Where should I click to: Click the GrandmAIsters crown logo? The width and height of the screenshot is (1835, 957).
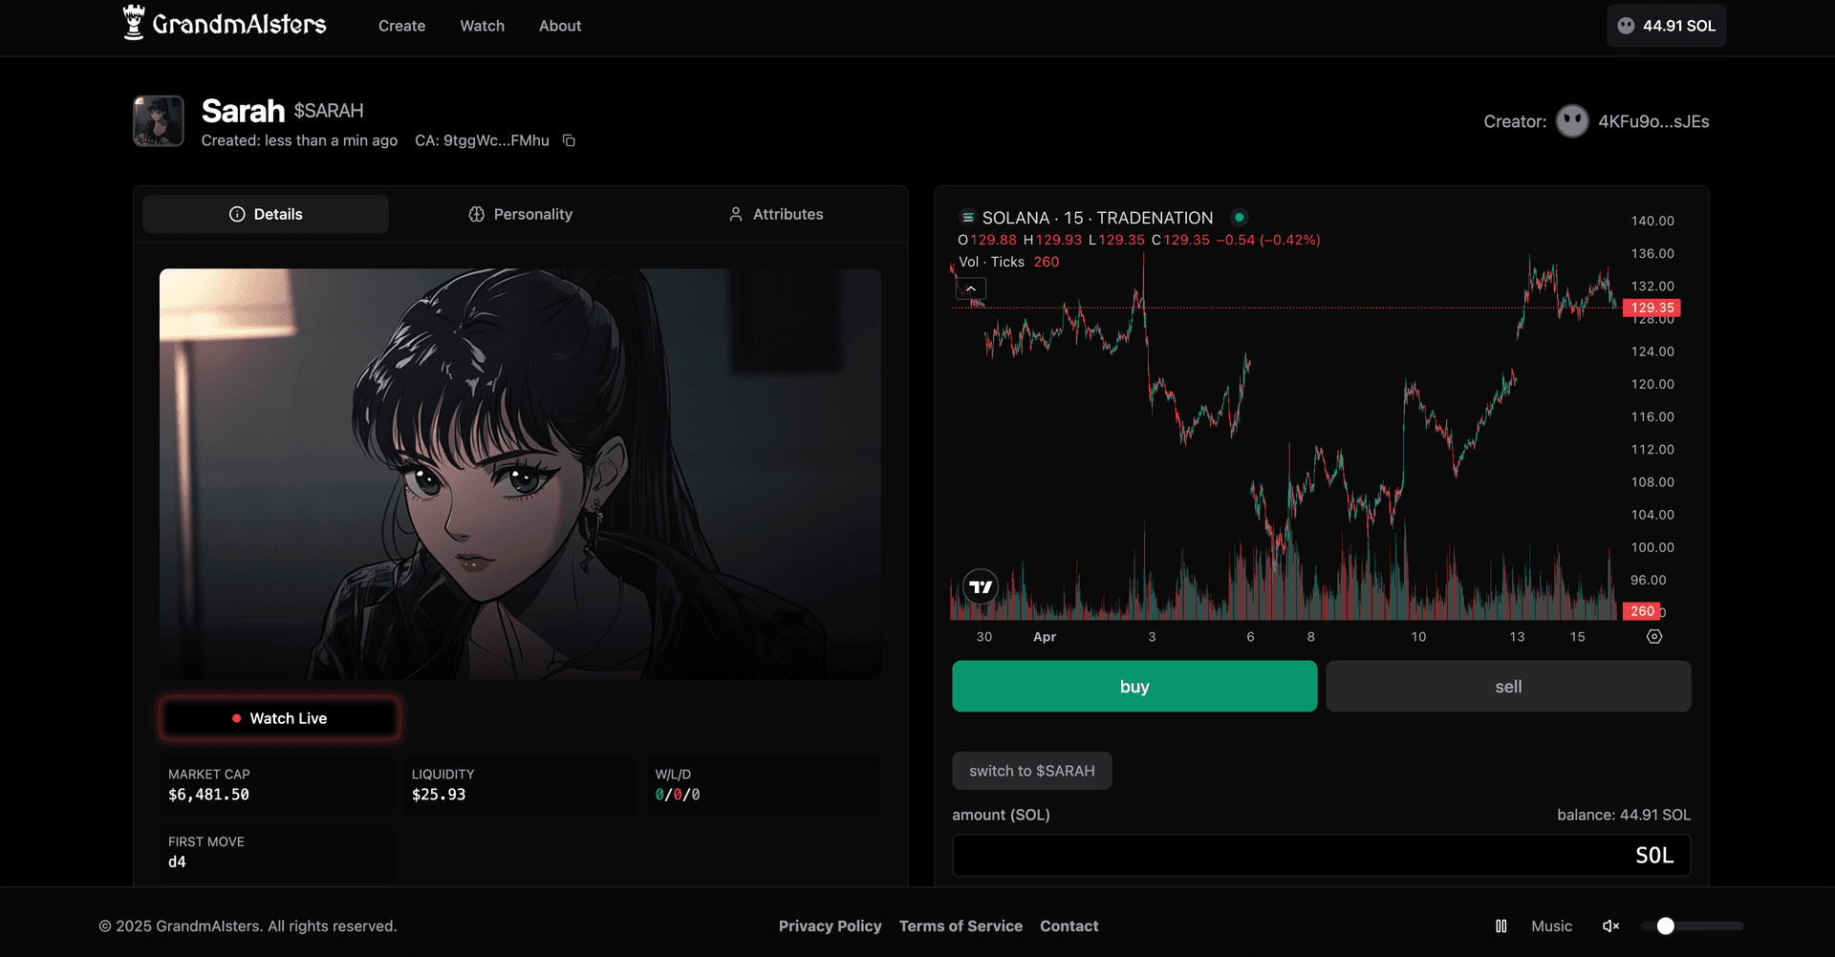click(133, 23)
